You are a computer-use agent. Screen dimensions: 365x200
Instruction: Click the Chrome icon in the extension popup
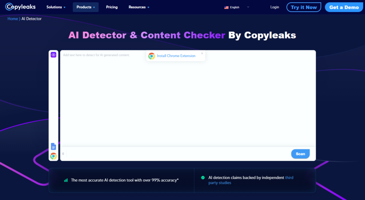tap(152, 56)
